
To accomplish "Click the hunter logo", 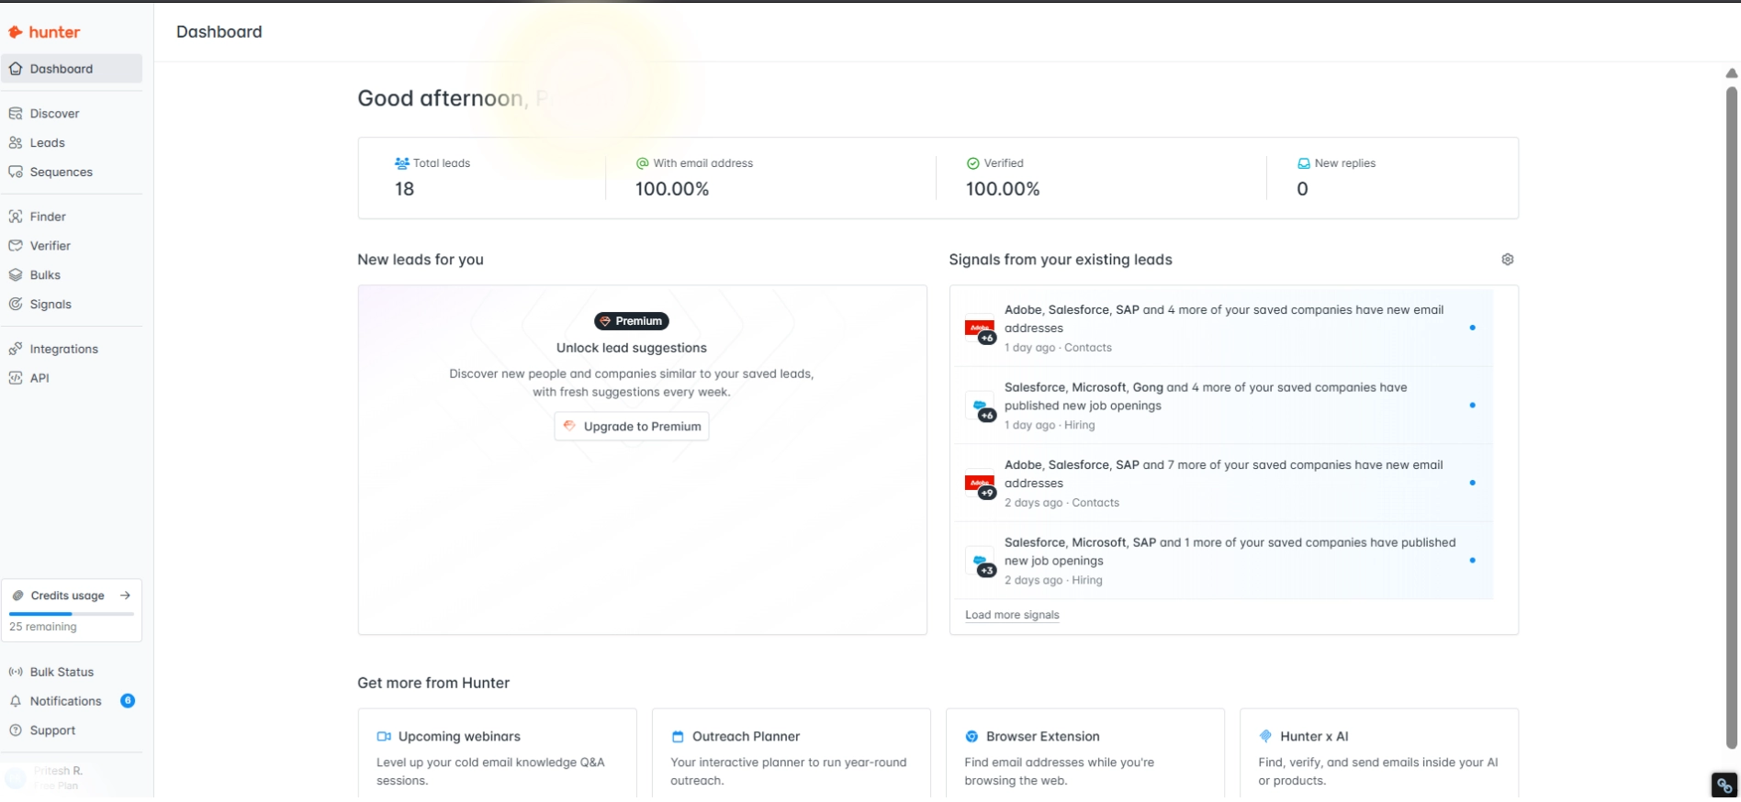I will pyautogui.click(x=44, y=32).
